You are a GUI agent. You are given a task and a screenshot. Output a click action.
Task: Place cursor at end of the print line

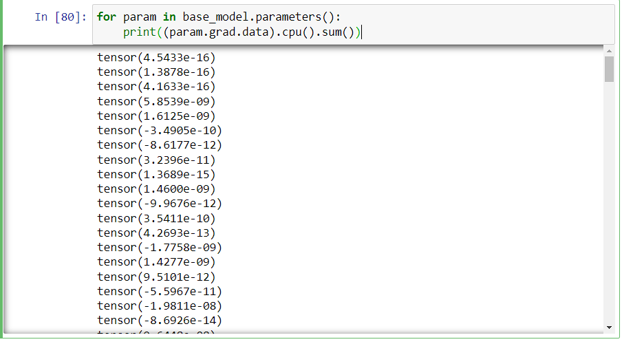361,32
